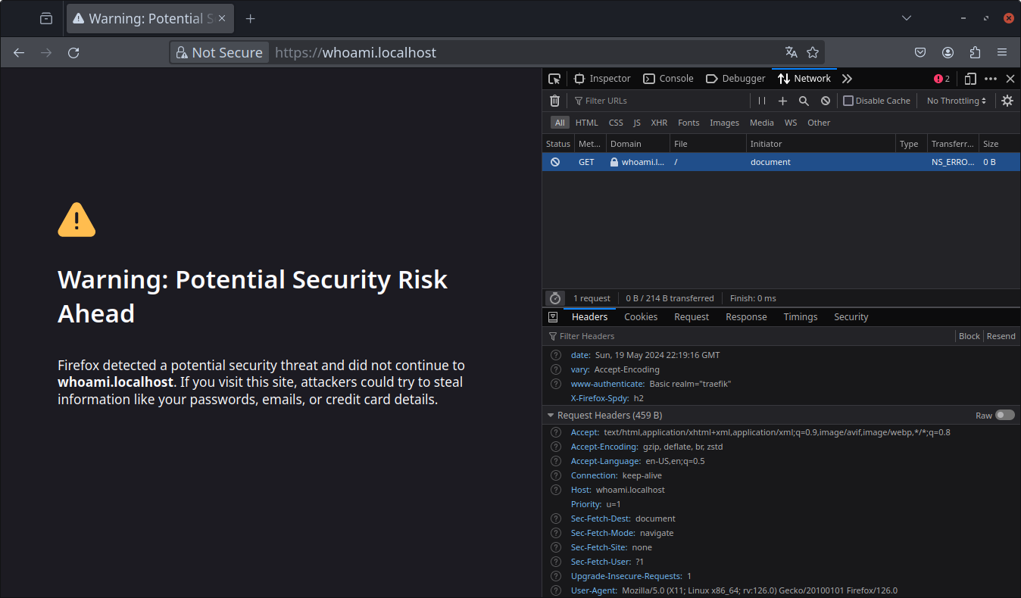The image size is (1021, 598).
Task: Clear network log with trash icon
Action: click(554, 101)
